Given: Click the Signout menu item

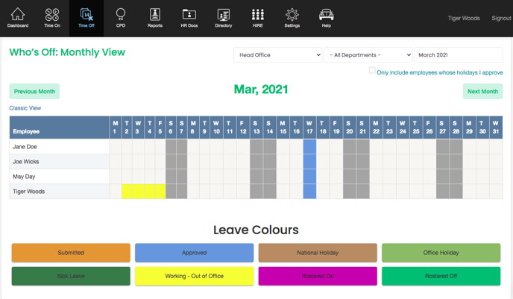Looking at the screenshot, I should tap(501, 18).
